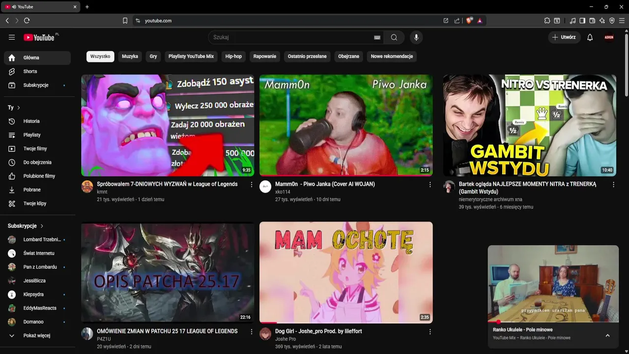
Task: Open the browser extensions puzzle icon
Action: click(547, 21)
